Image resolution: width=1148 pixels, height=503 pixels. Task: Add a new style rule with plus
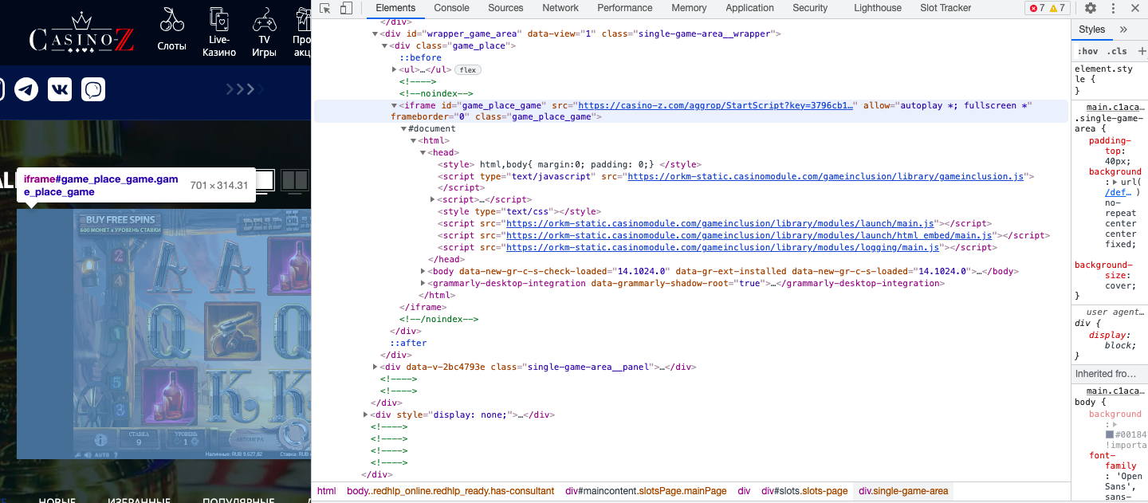tap(1142, 51)
